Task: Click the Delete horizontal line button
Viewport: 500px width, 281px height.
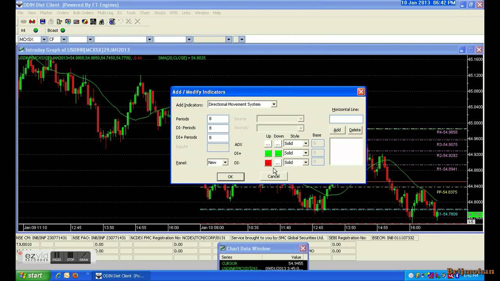Action: pyautogui.click(x=355, y=130)
